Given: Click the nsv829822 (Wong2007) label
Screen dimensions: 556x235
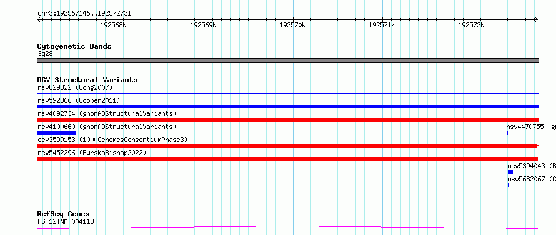Looking at the screenshot, I should coord(75,87).
